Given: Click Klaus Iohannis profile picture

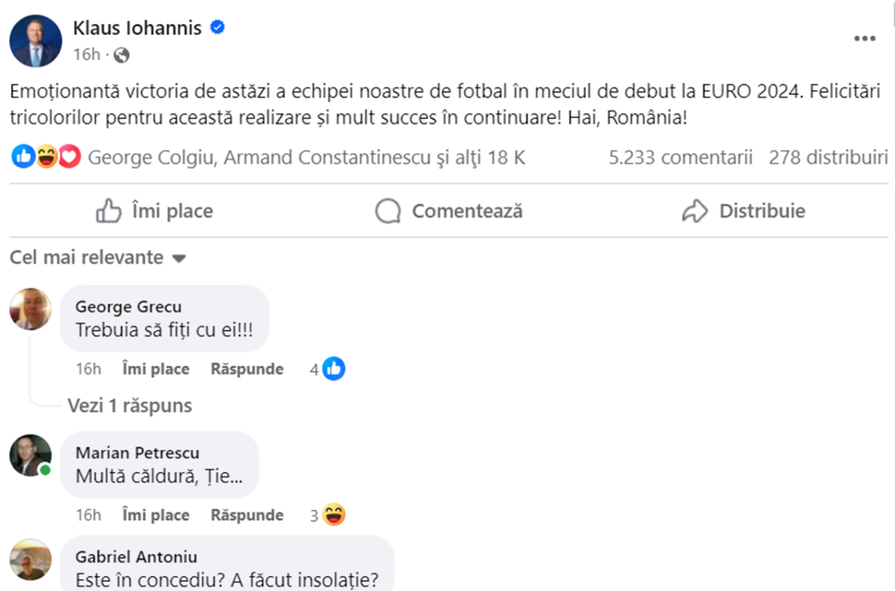Looking at the screenshot, I should (x=36, y=41).
